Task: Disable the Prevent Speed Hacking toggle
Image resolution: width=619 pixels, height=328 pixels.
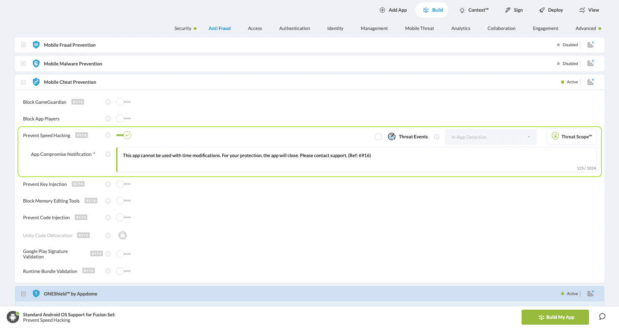Action: (124, 135)
